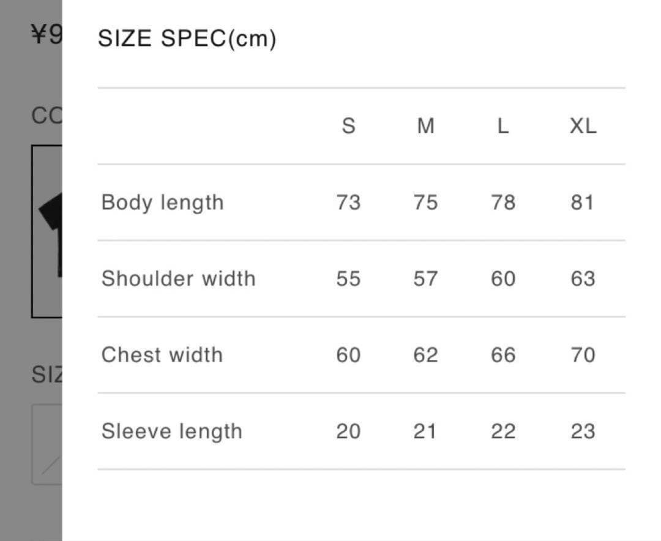Image resolution: width=661 pixels, height=541 pixels.
Task: Click the Body length row label
Action: pos(163,203)
